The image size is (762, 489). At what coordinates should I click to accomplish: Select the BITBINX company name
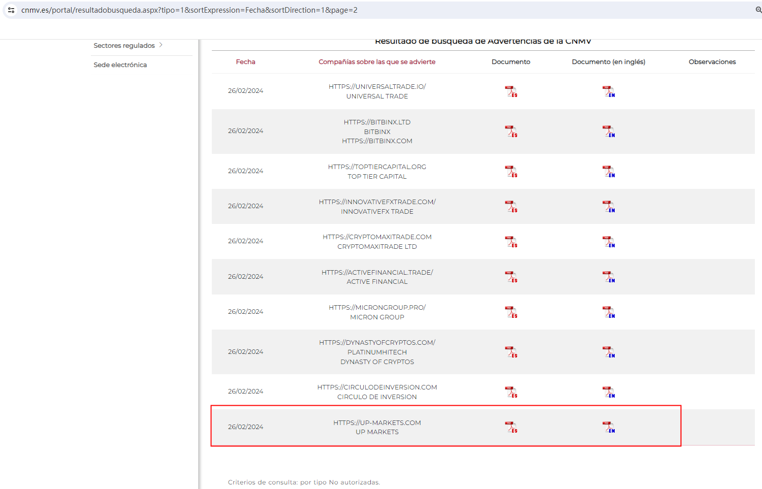377,132
